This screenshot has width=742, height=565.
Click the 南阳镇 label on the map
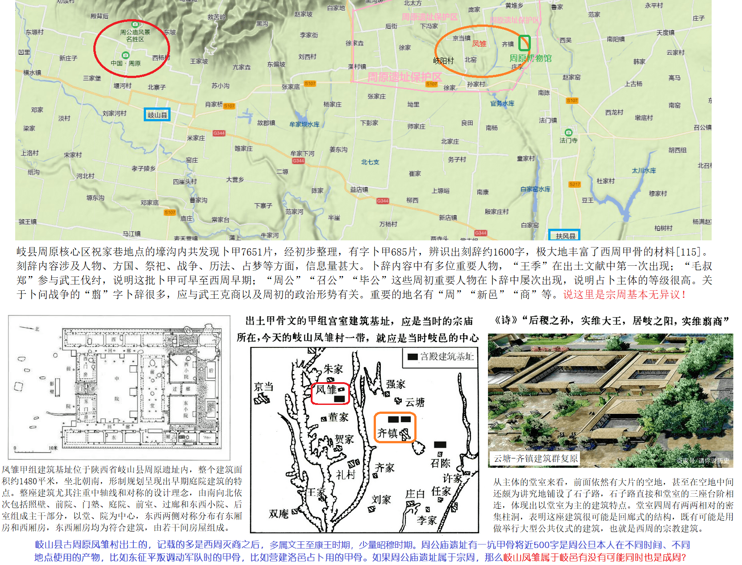pyautogui.click(x=616, y=39)
